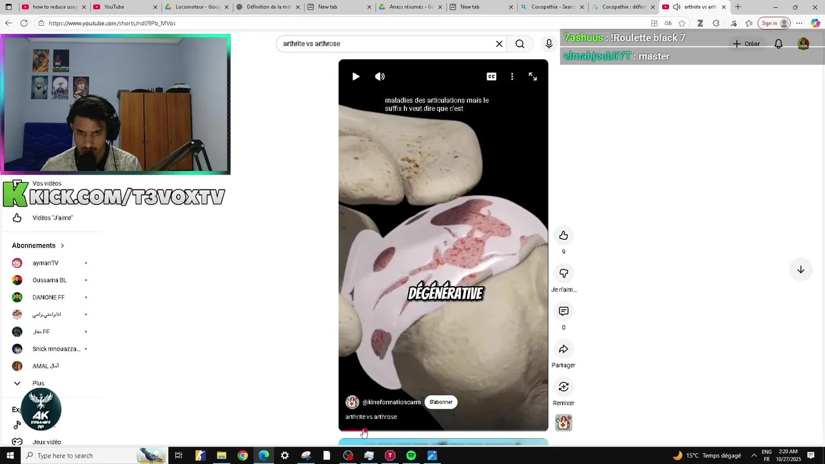The height and width of the screenshot is (464, 825).
Task: Open the comments panel icon
Action: (x=563, y=311)
